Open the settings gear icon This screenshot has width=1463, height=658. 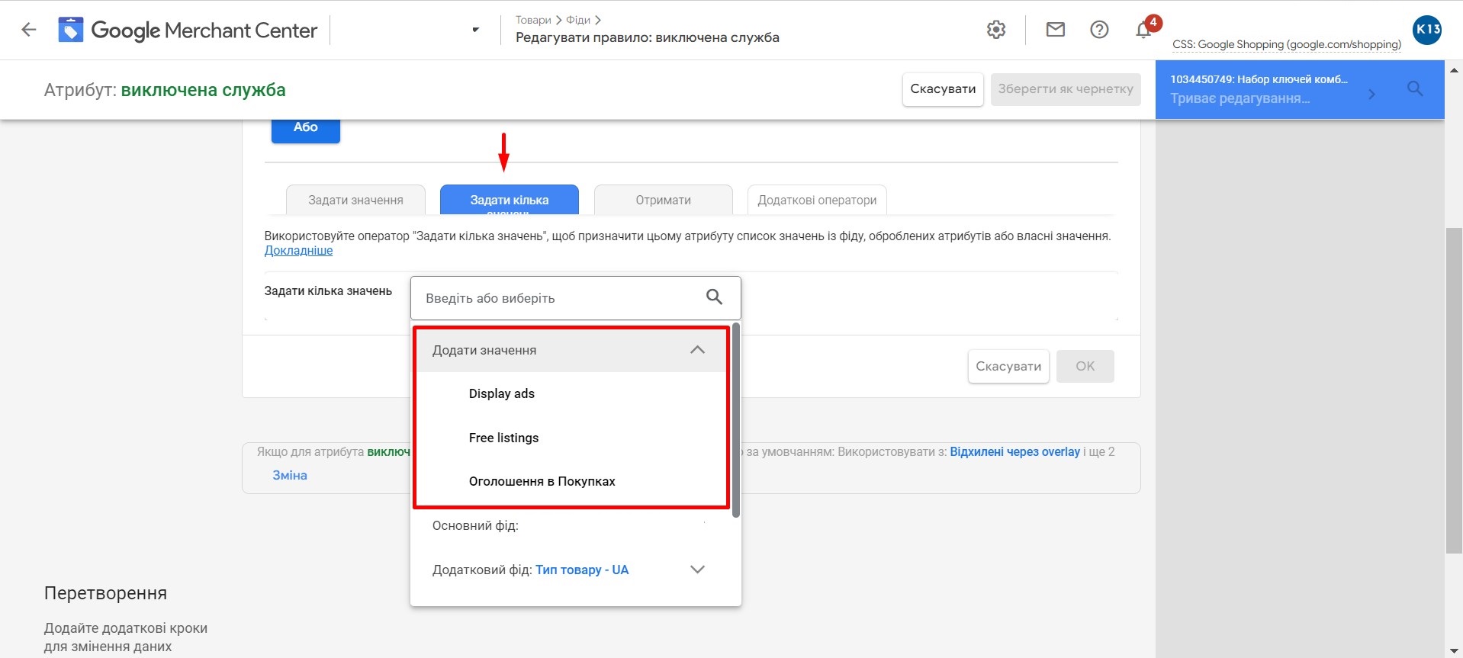(996, 30)
